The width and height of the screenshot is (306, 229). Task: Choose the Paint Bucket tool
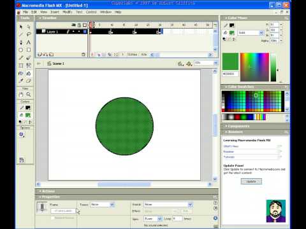coord(29,73)
